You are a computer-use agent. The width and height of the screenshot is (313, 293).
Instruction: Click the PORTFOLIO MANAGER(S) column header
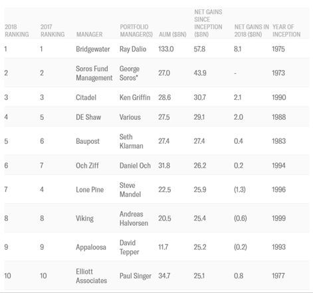[136, 31]
